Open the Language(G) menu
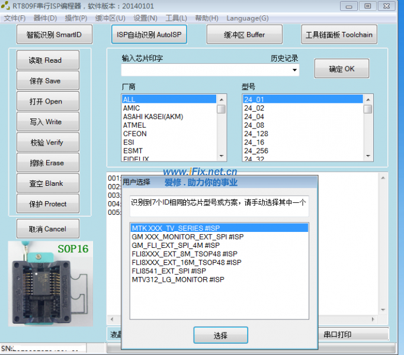 (248, 18)
